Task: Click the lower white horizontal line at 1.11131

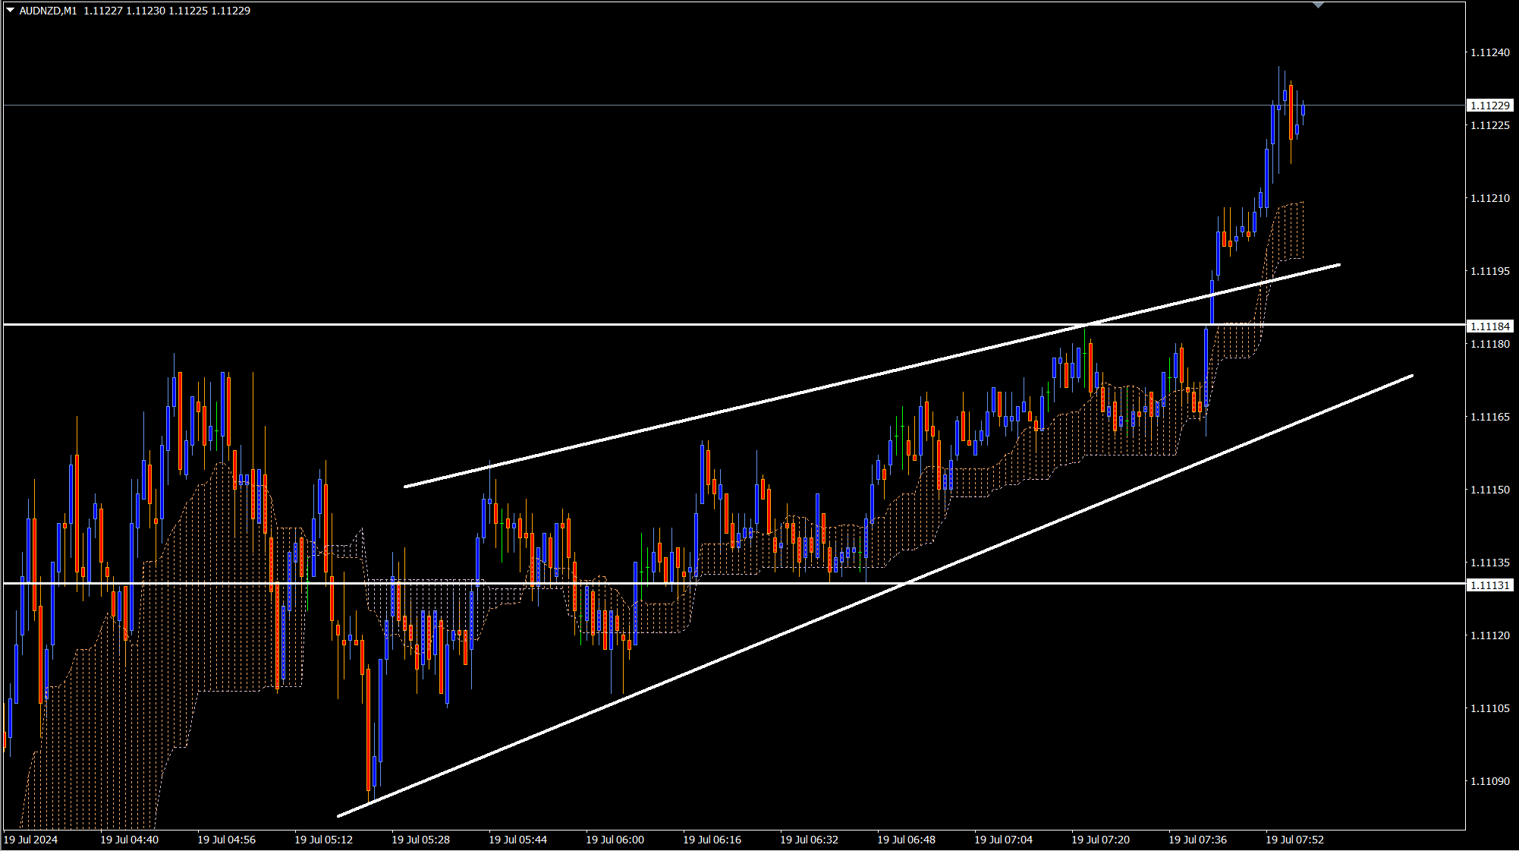Action: pos(1138,583)
